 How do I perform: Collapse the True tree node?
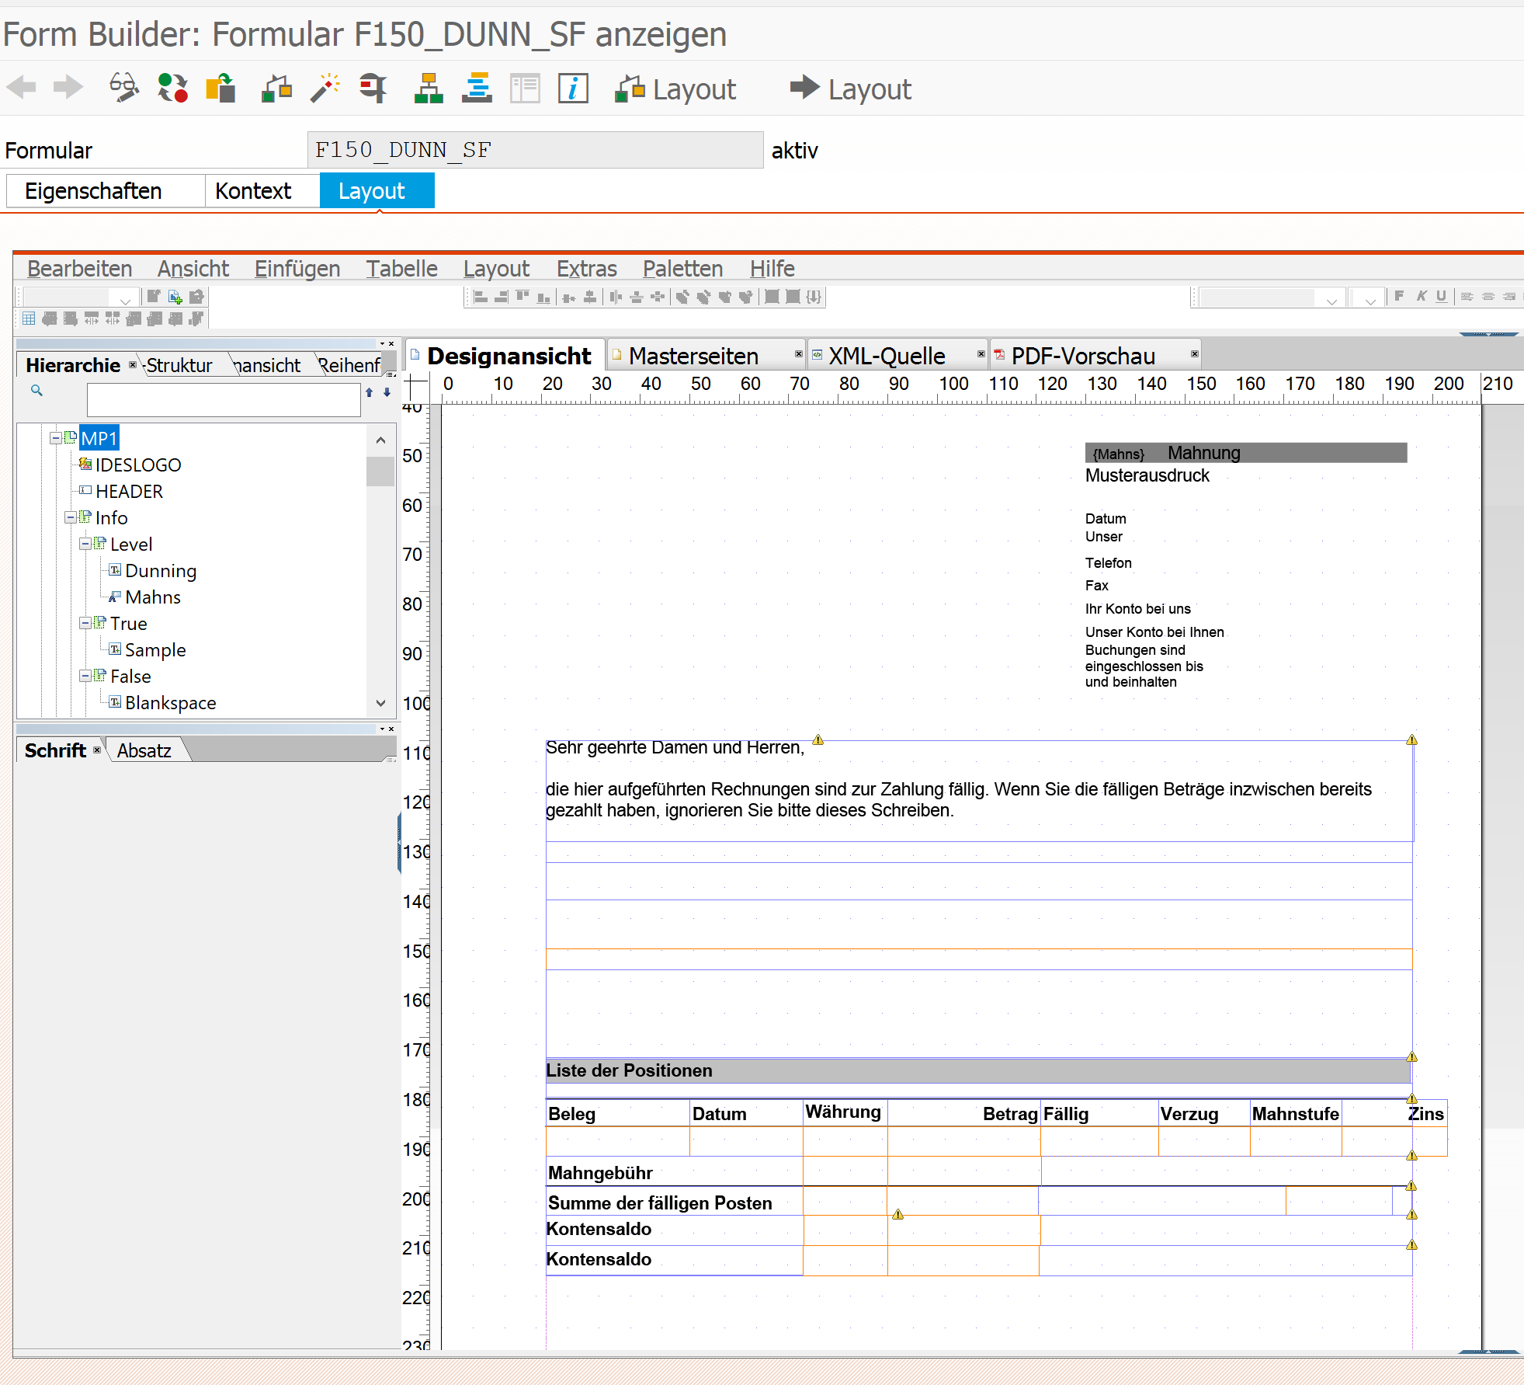[x=85, y=624]
